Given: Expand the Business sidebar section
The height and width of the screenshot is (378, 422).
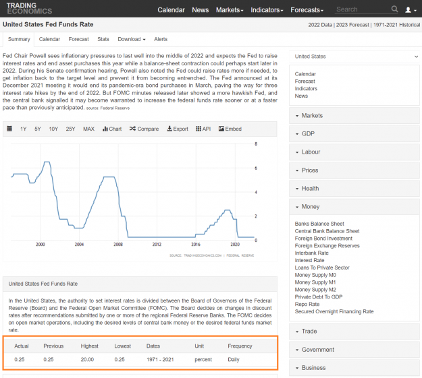Looking at the screenshot, I should (354, 368).
